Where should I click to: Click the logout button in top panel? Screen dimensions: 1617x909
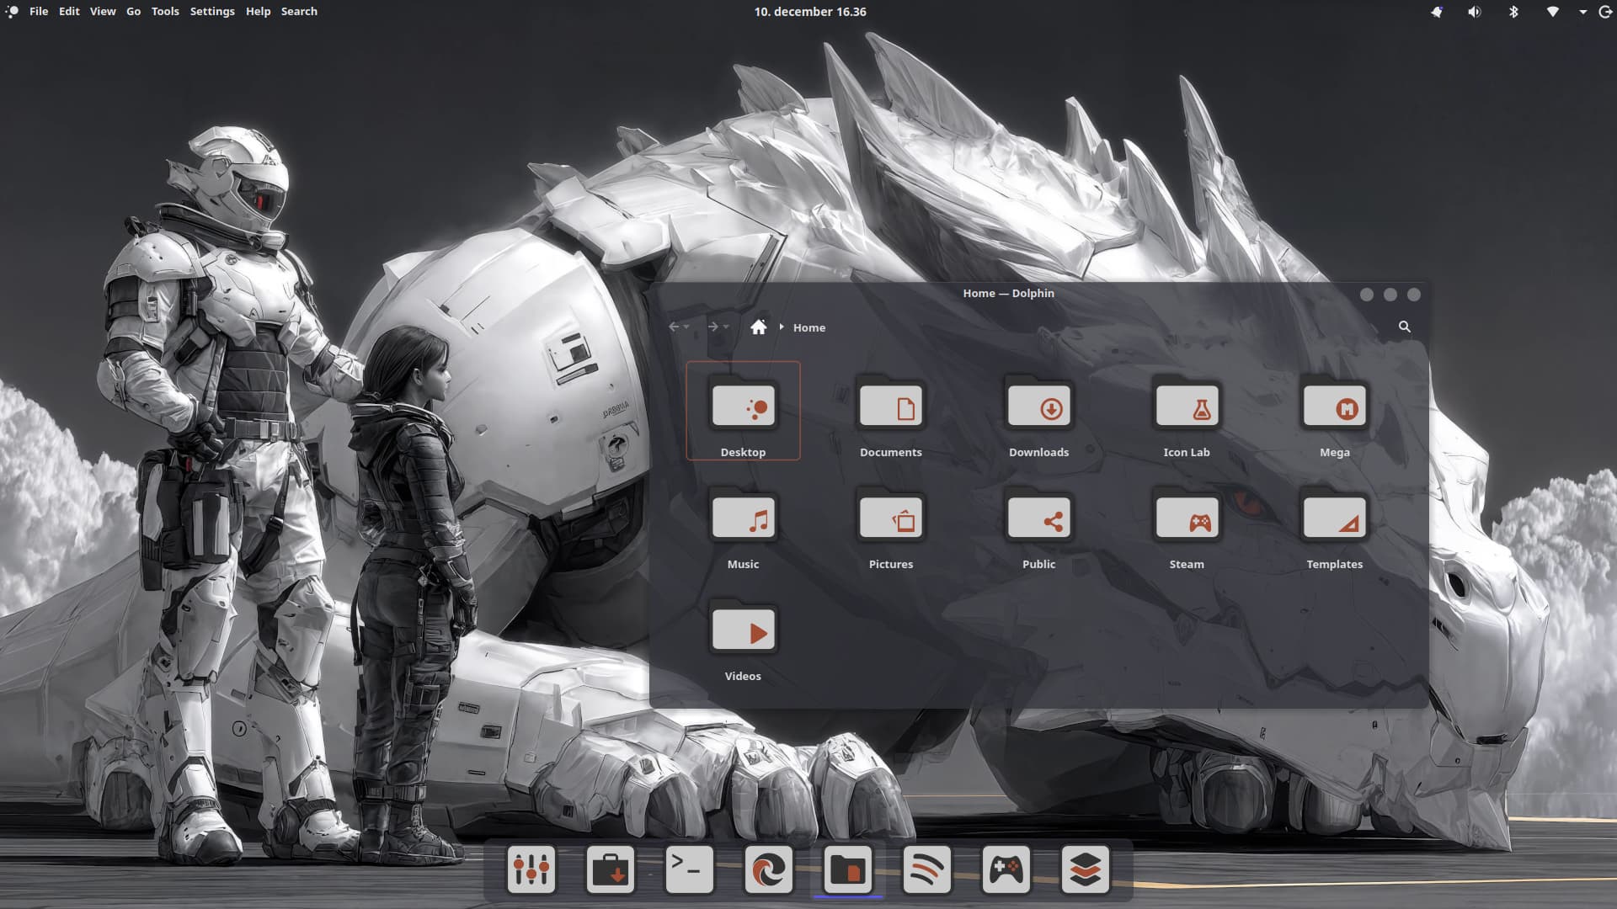tap(1605, 12)
